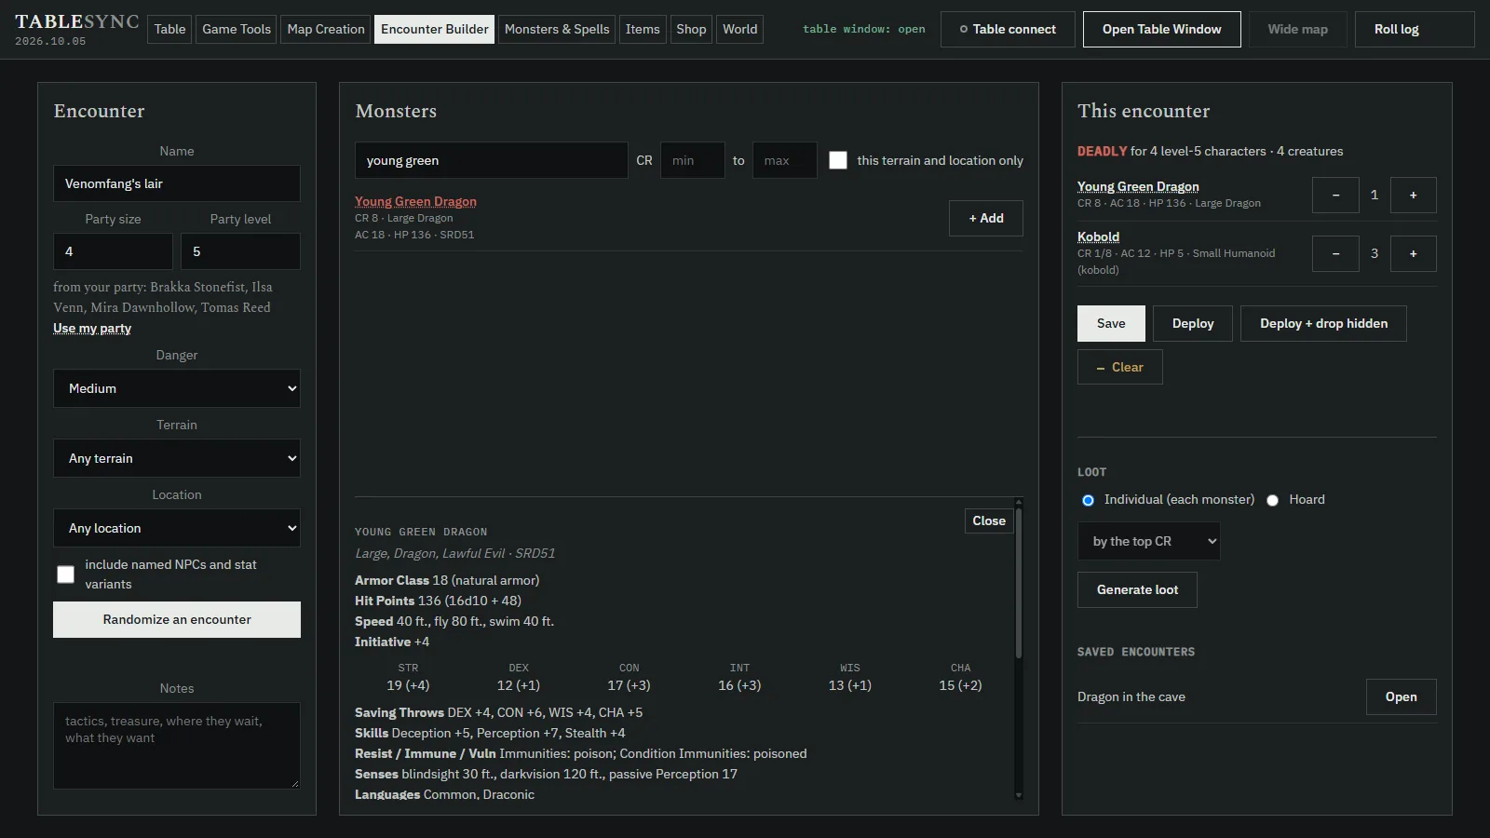Switch to the Table tab

169,29
